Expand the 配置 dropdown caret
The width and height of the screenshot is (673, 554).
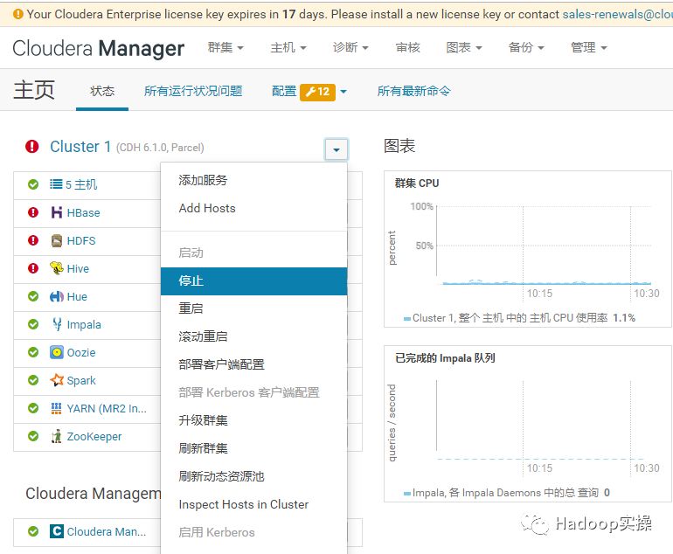343,92
